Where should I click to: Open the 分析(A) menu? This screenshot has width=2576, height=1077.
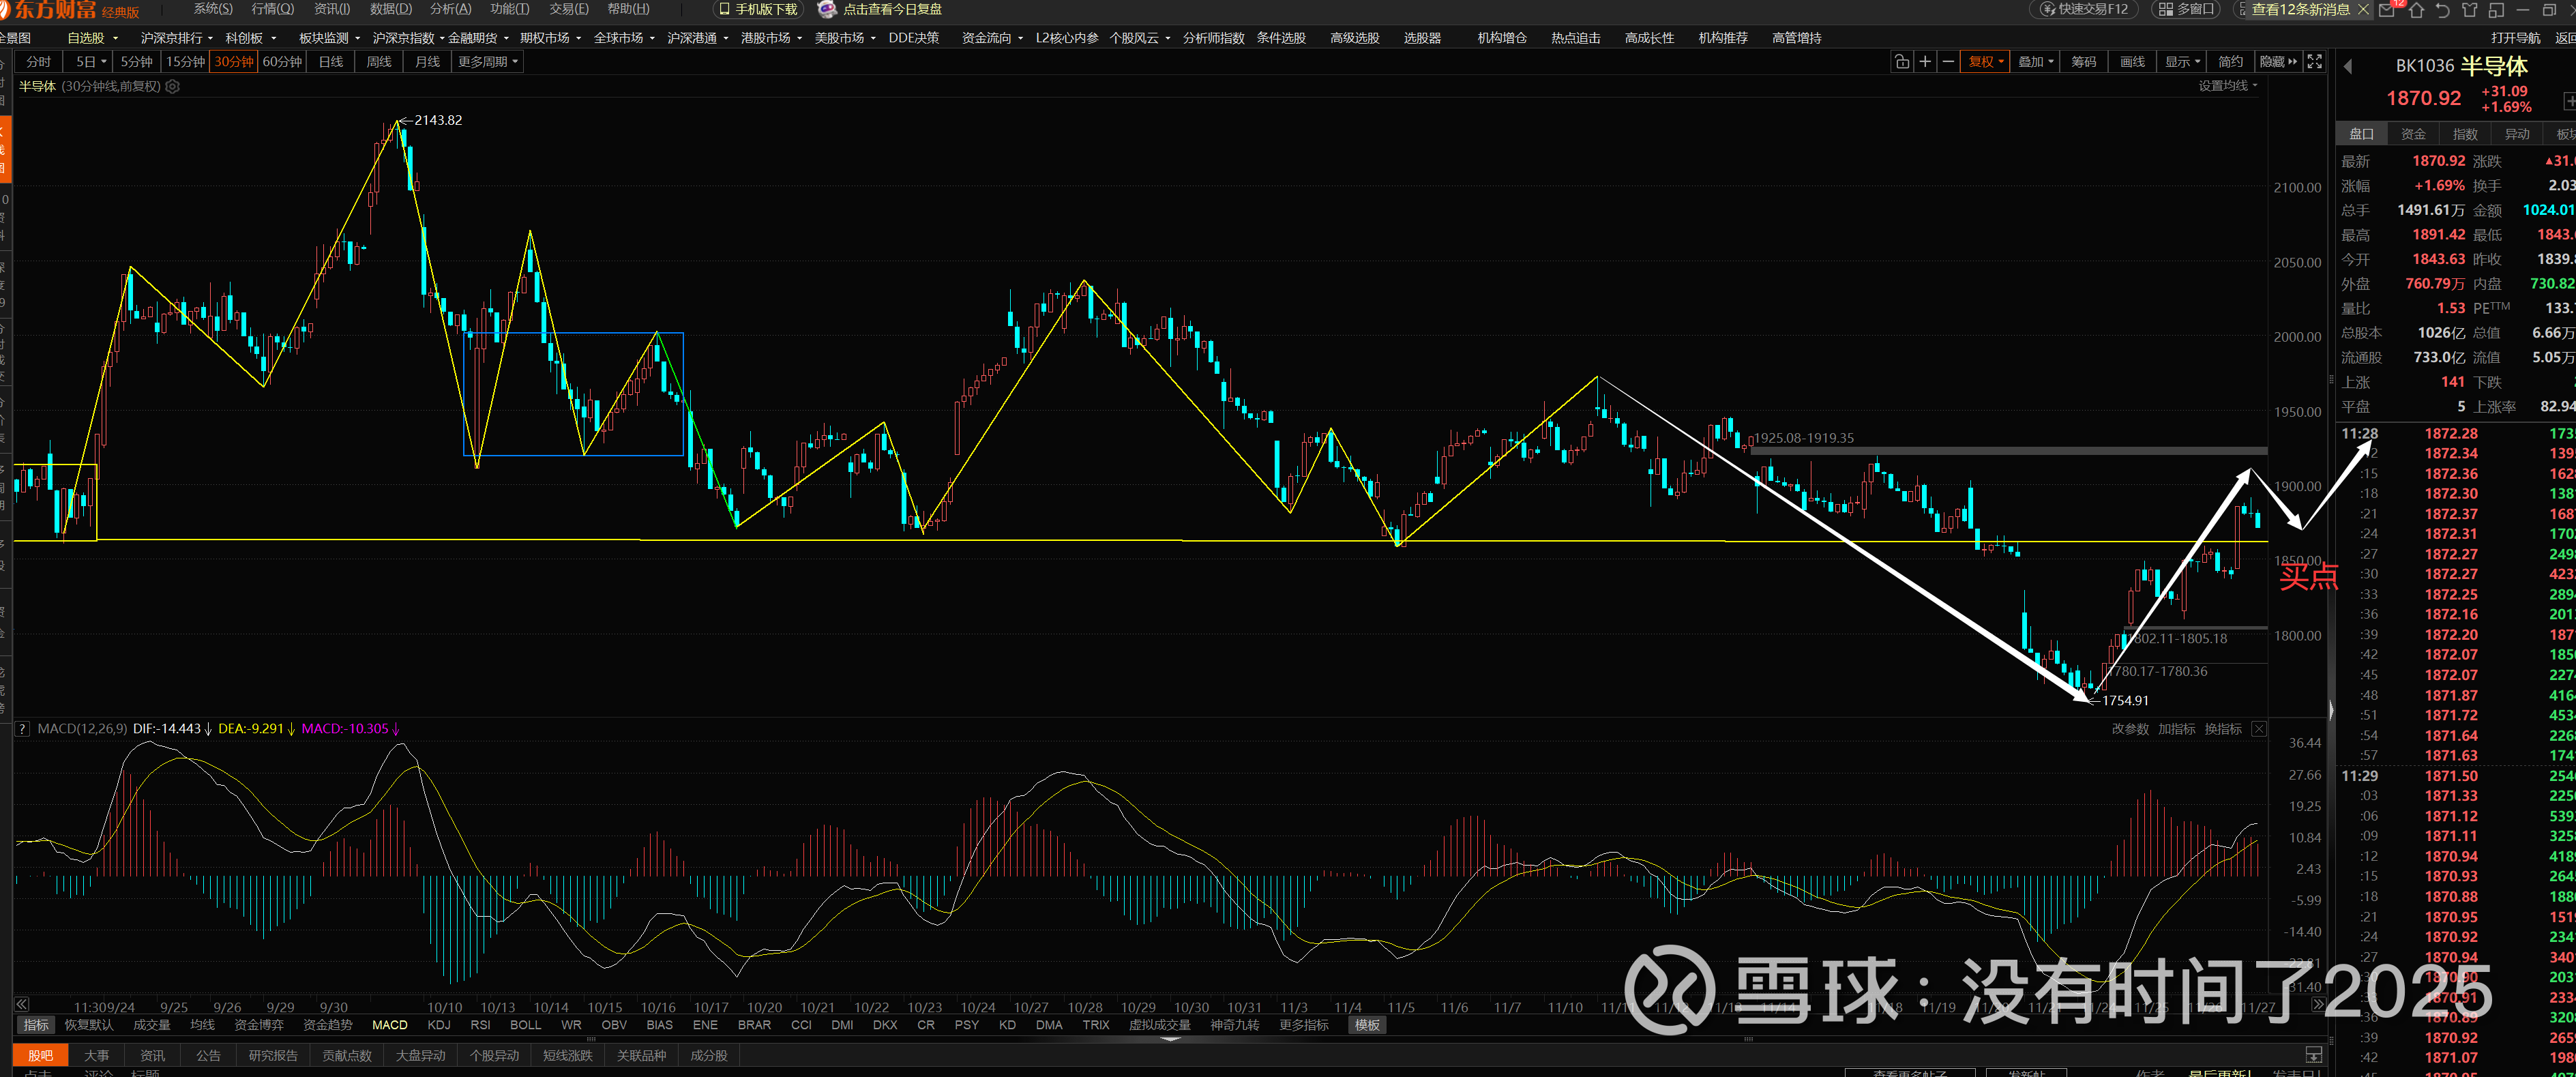[450, 9]
